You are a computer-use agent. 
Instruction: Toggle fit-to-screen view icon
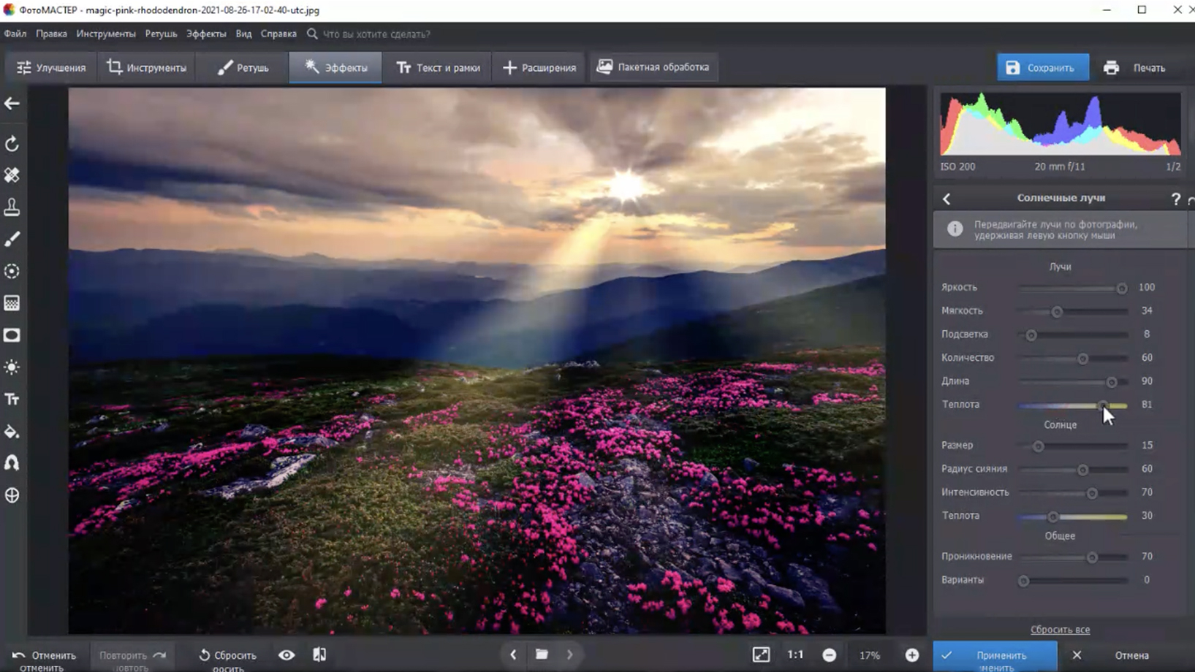point(761,655)
